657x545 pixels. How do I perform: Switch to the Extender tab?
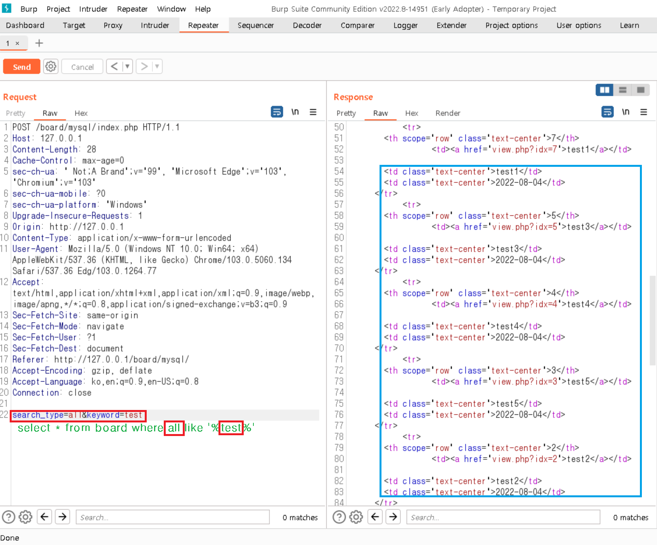point(451,25)
